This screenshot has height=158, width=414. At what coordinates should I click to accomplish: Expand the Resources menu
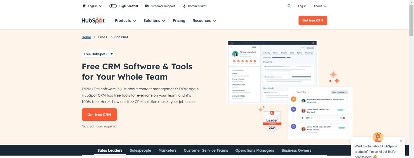[x=204, y=21]
